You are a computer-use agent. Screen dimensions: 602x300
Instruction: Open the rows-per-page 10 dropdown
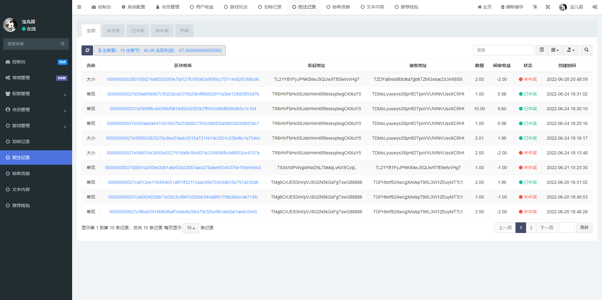191,228
